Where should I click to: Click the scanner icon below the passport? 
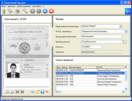[32, 92]
